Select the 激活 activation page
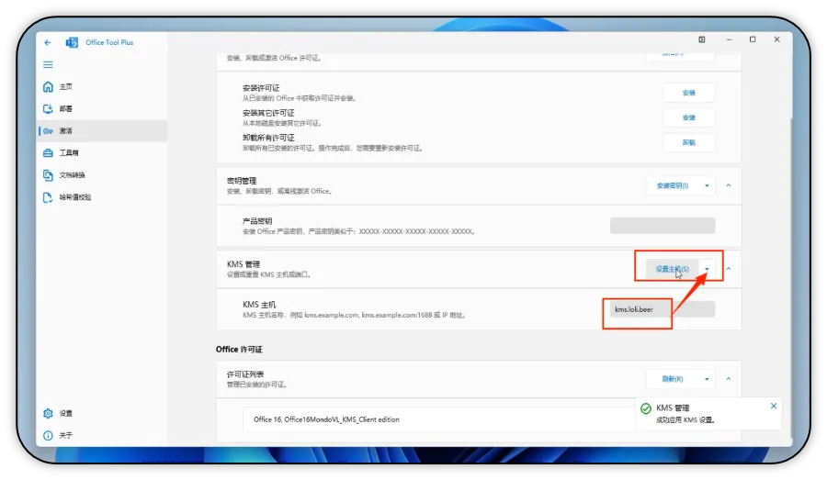The image size is (827, 480). pos(102,130)
